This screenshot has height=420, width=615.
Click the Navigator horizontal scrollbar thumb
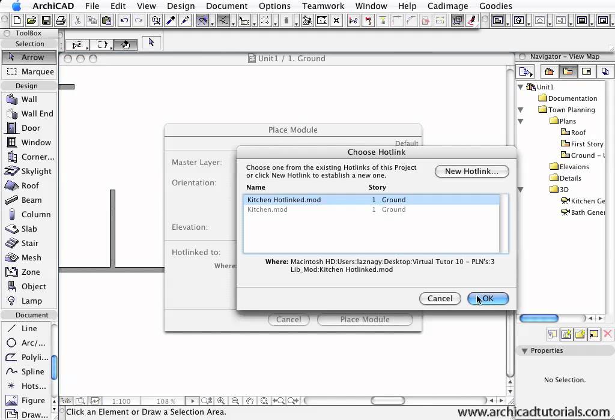click(x=539, y=318)
